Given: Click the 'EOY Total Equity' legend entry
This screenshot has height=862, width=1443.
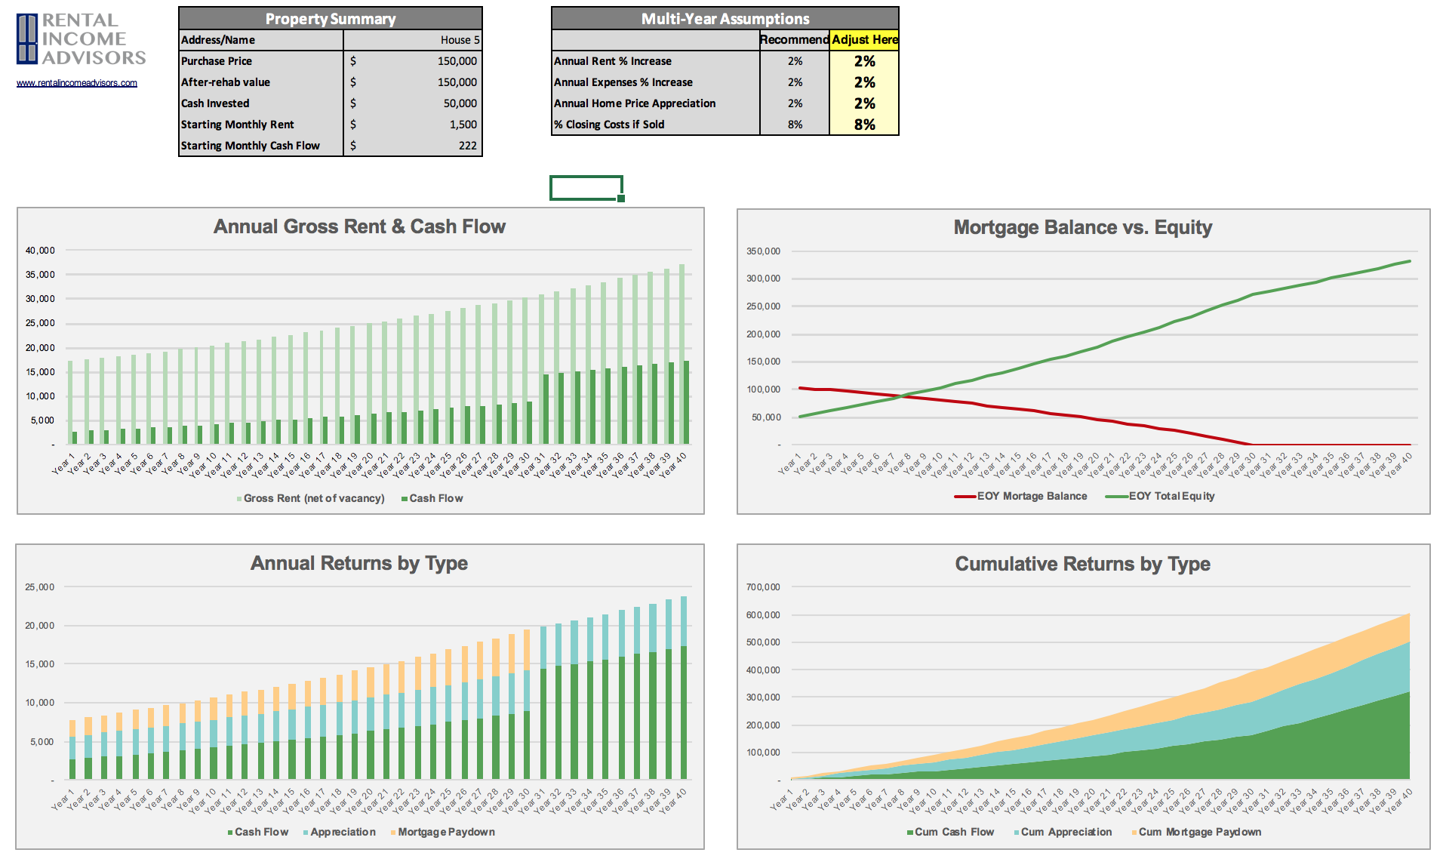Looking at the screenshot, I should [x=1160, y=496].
